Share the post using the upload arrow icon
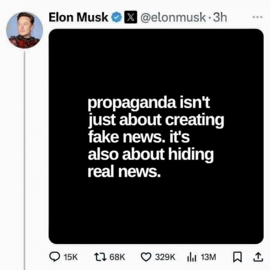This screenshot has width=270, height=270. click(x=258, y=257)
